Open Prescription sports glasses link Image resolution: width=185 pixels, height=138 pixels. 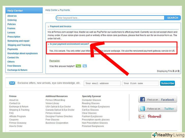tap(96, 120)
